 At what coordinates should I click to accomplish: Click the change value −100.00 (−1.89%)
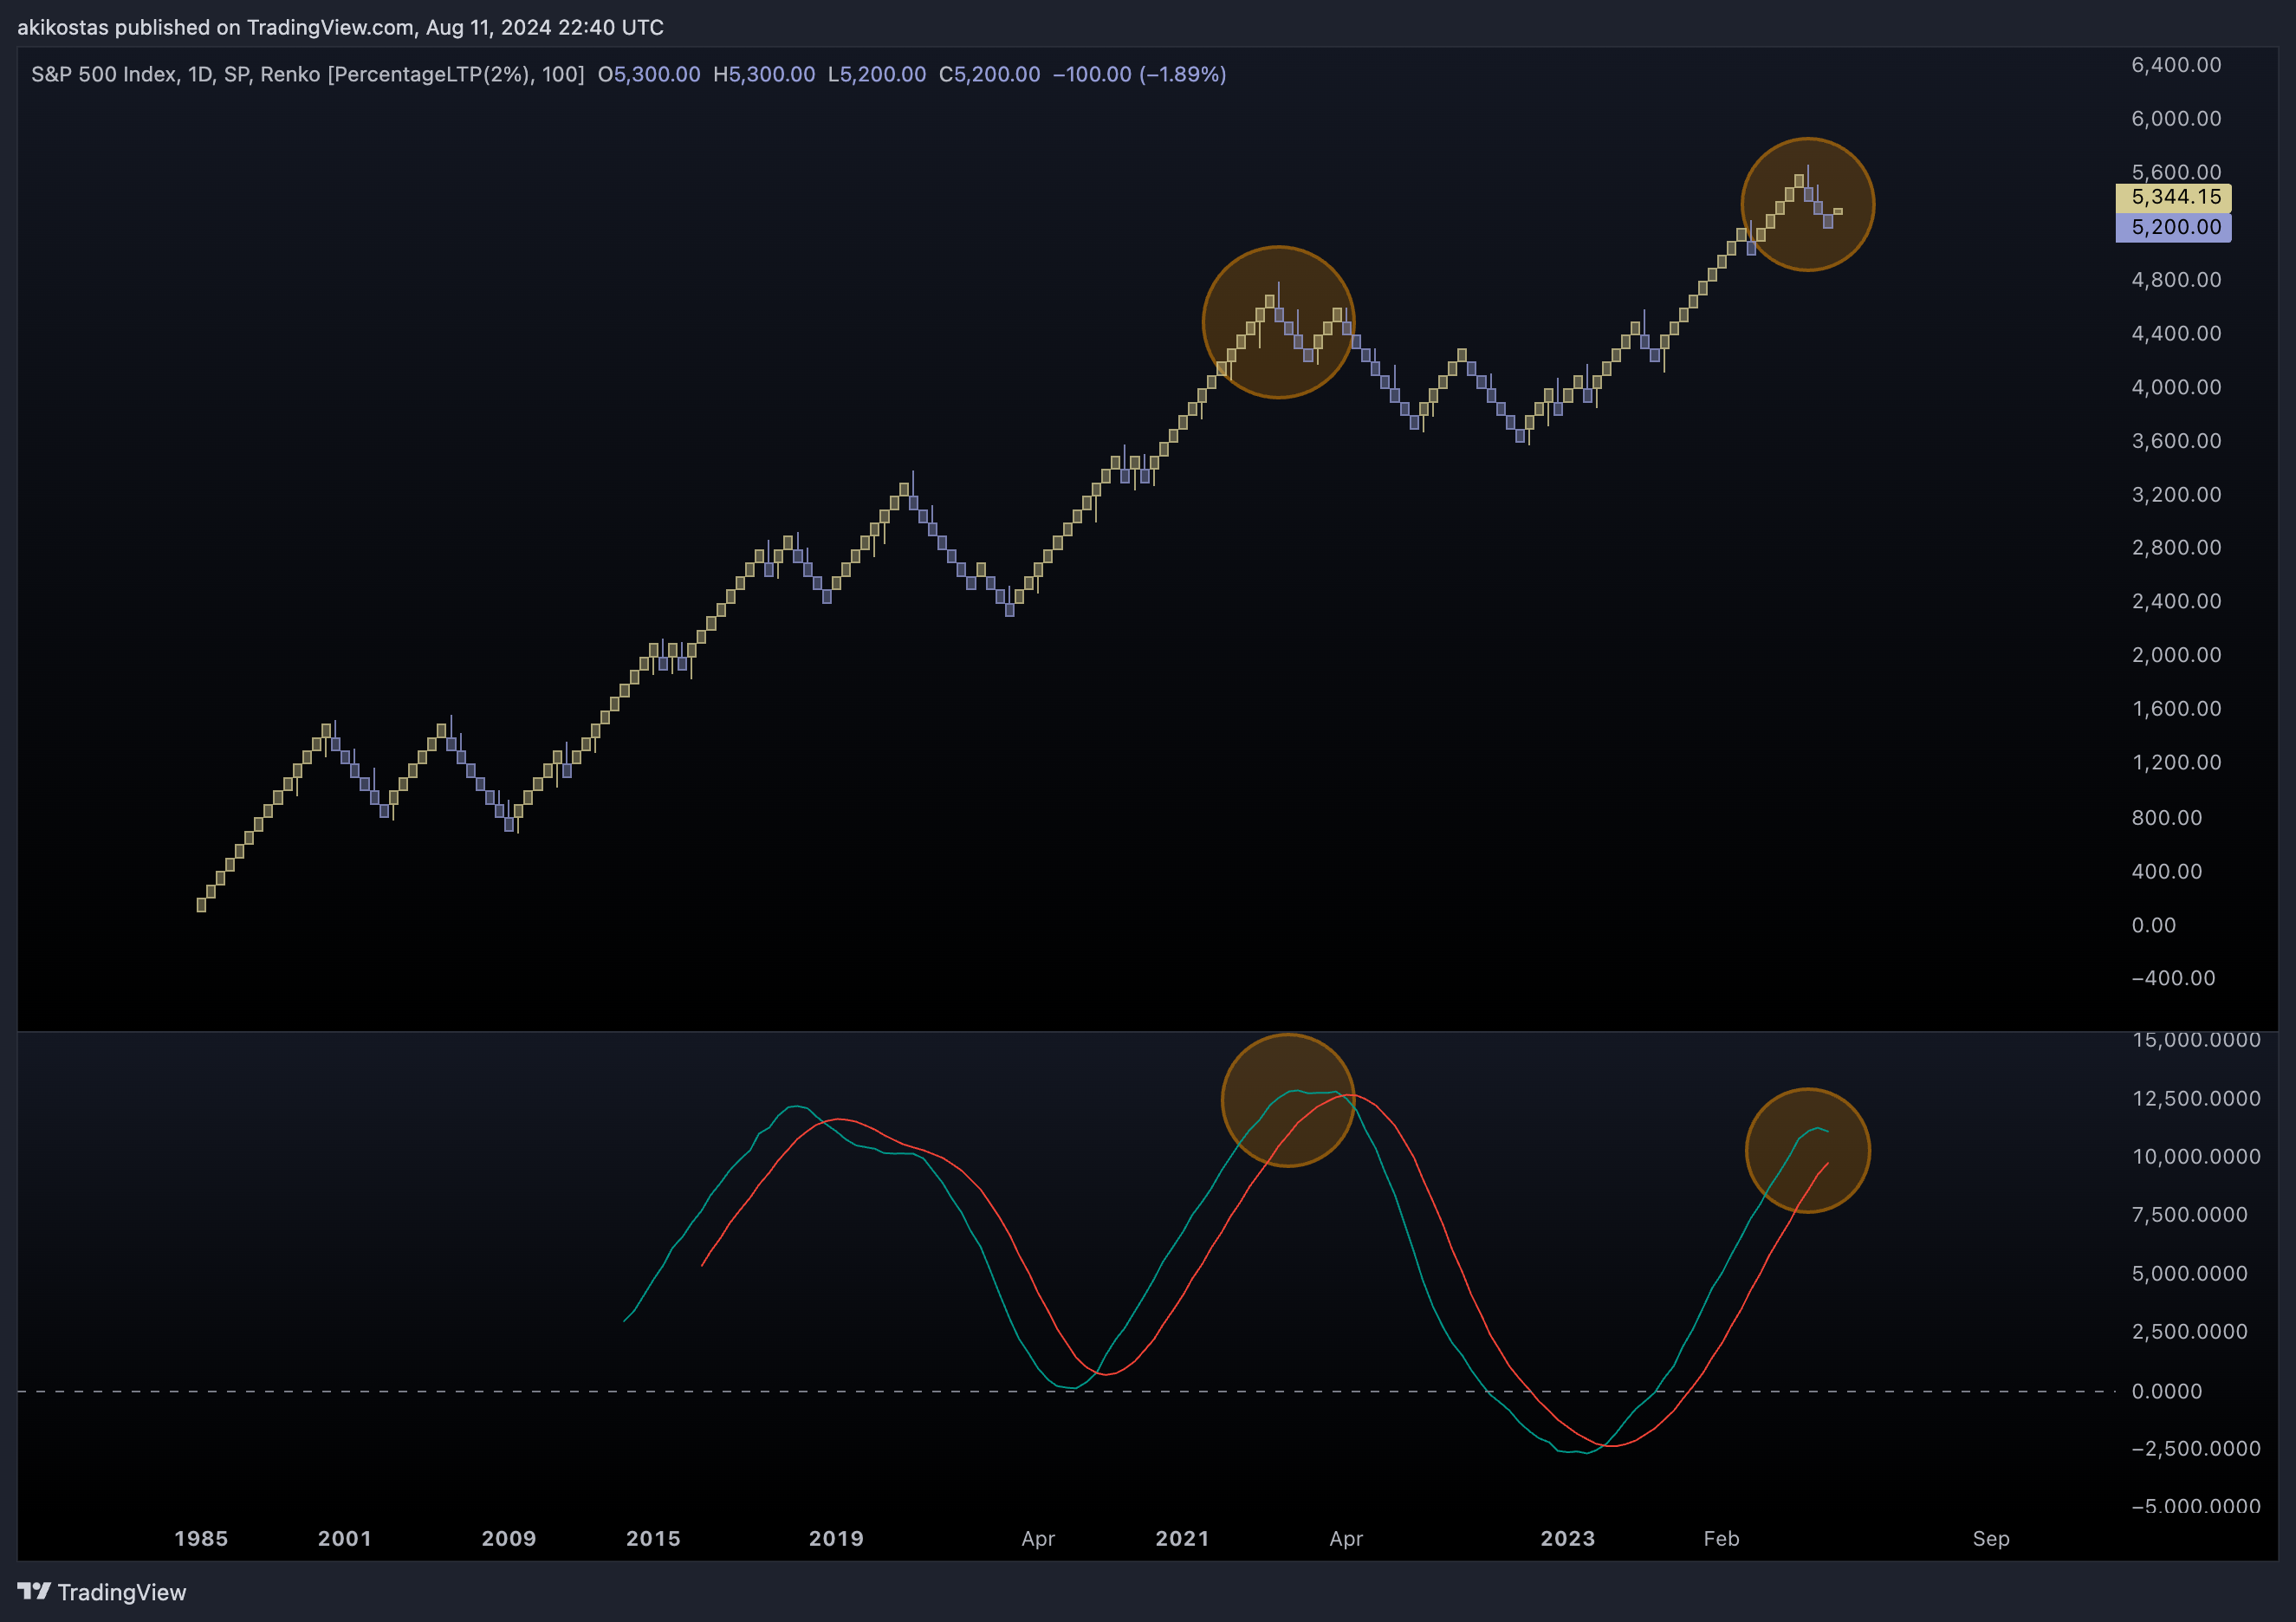click(1140, 74)
